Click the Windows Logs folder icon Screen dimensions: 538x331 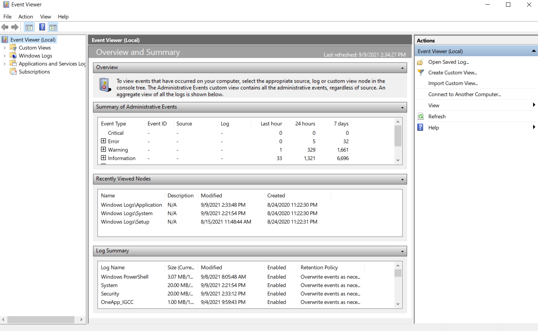coord(13,55)
